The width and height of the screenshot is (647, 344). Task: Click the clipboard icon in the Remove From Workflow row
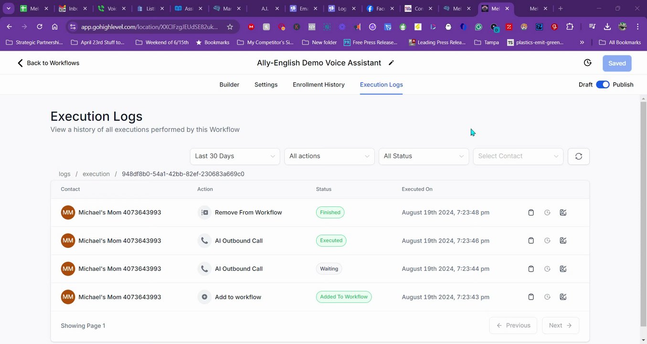[531, 213]
